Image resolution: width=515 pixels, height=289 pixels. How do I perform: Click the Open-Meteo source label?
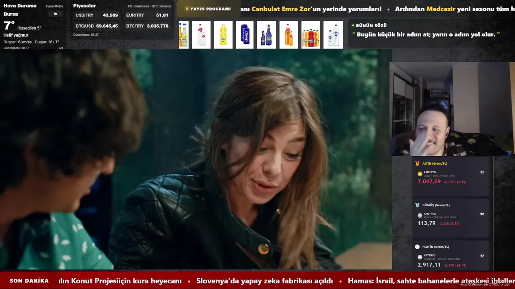pos(55,6)
